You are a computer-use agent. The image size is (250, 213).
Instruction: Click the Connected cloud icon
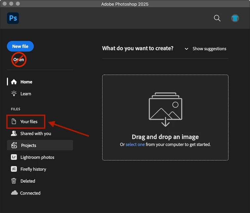coord(14,193)
